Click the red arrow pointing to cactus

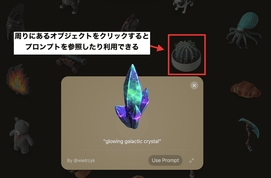157,48
